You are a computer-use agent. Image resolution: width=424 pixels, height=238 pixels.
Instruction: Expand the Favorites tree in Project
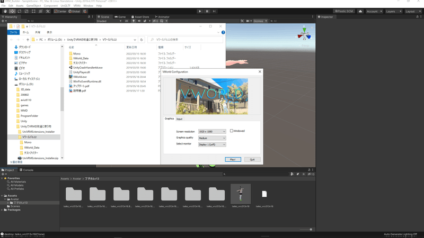2,178
